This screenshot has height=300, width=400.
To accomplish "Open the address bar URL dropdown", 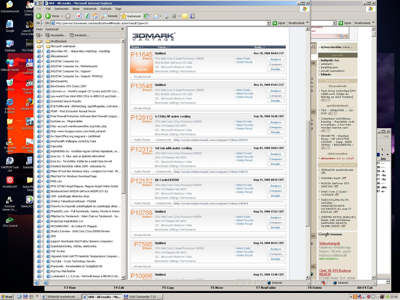I will click(268, 23).
